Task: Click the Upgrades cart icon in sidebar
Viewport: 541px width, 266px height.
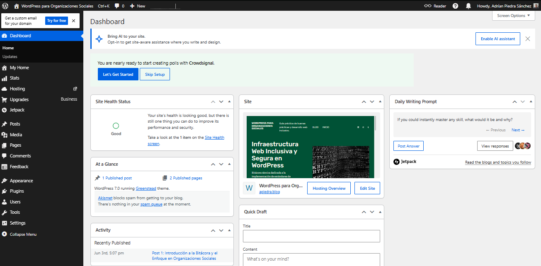Action: coord(5,99)
